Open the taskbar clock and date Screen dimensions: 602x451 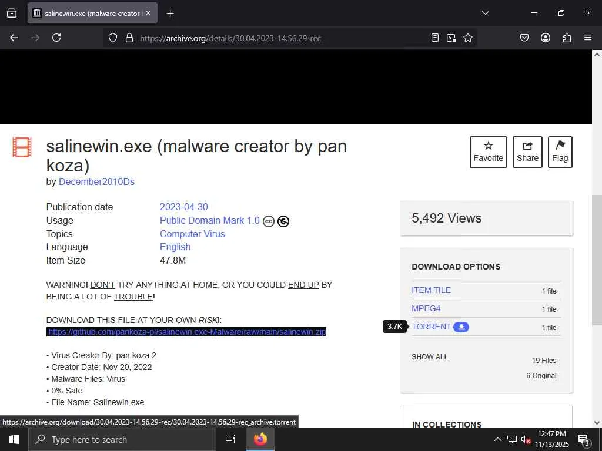(551, 439)
